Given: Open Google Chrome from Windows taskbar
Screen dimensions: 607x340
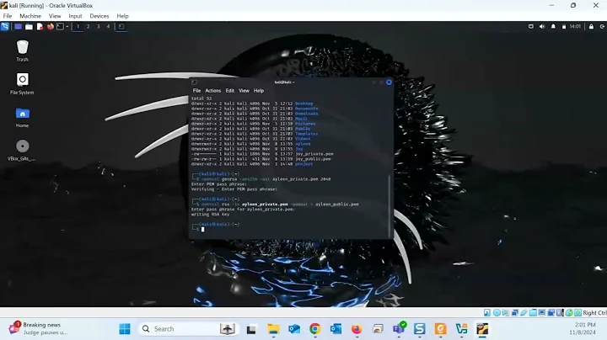Looking at the screenshot, I should [315, 329].
